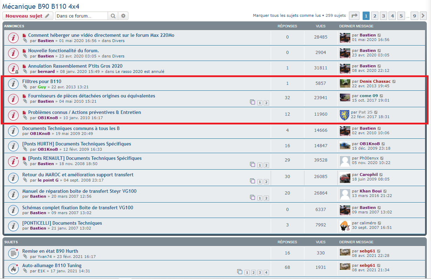Screen dimensions: 431x279
Task: Open page 2 of Retour du MAROC topic
Action: click(266, 182)
